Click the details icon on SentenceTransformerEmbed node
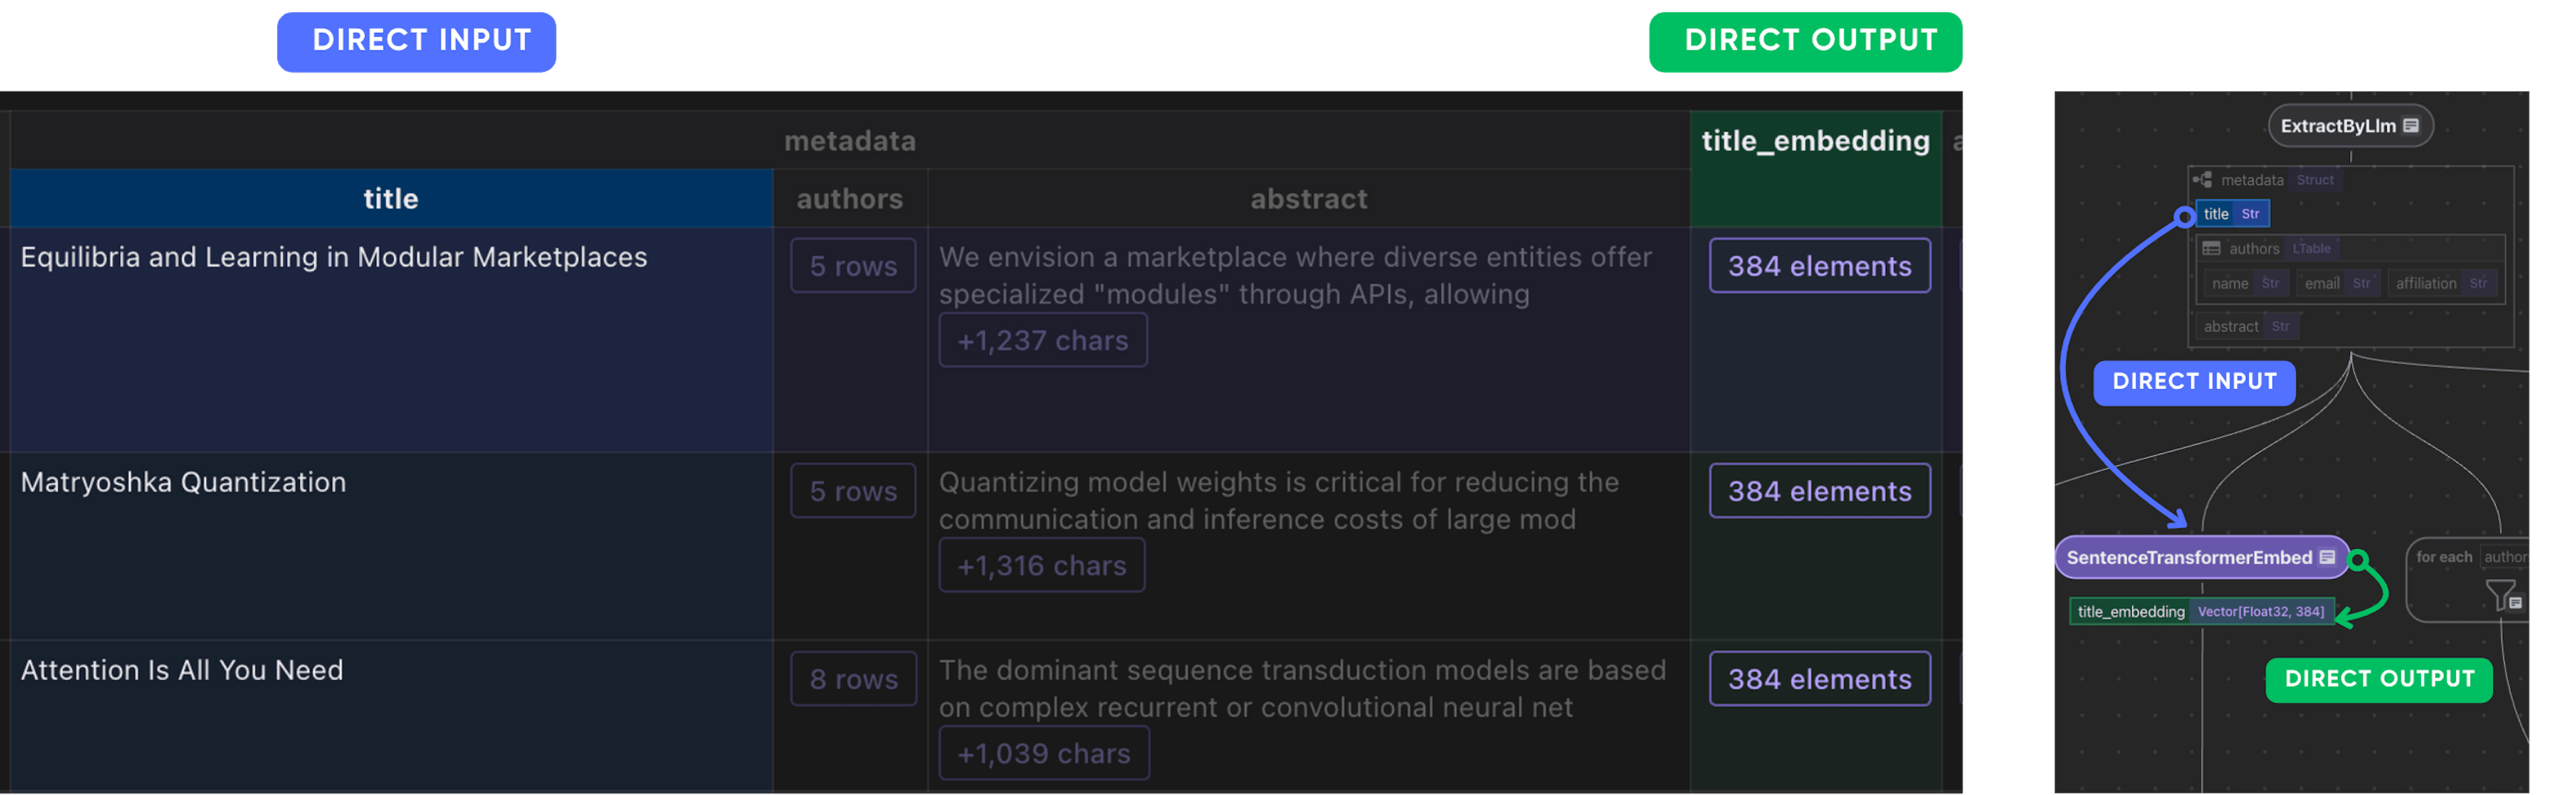 click(2329, 558)
